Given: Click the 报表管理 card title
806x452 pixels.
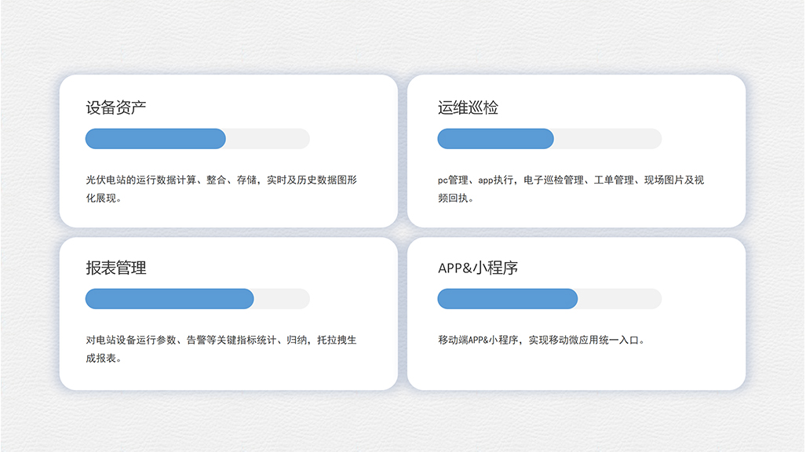Looking at the screenshot, I should pos(115,268).
